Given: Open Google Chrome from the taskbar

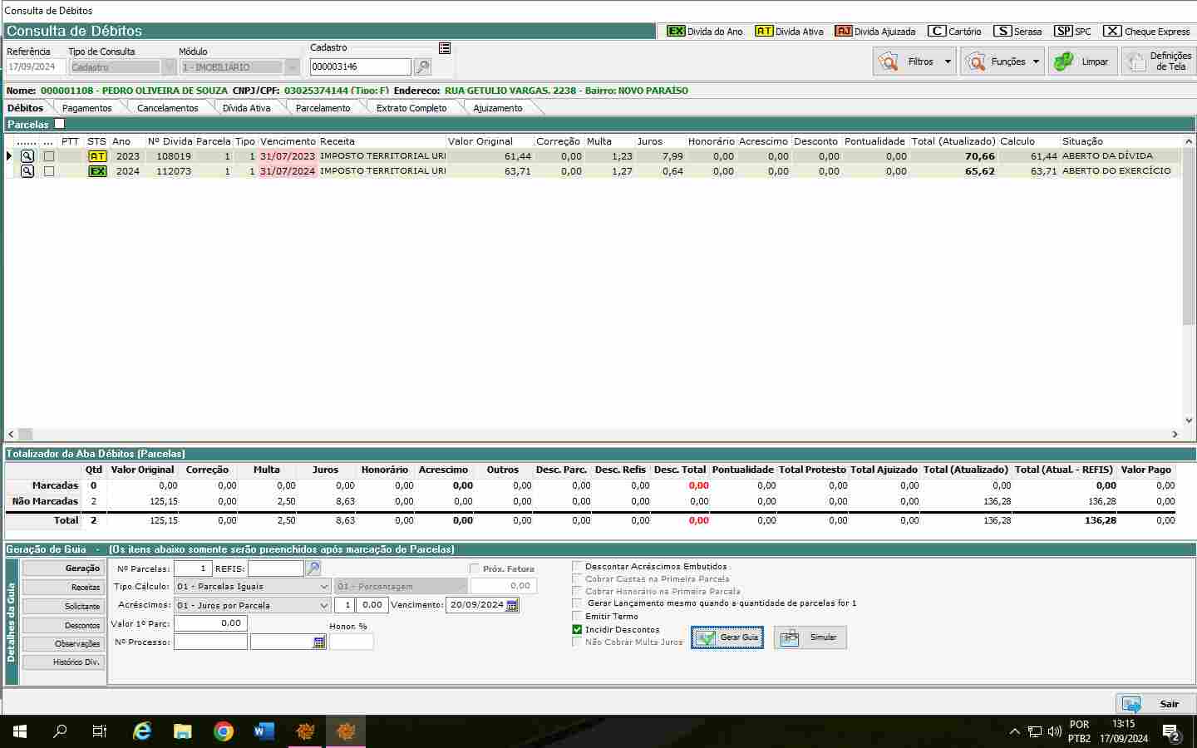Looking at the screenshot, I should pyautogui.click(x=223, y=731).
